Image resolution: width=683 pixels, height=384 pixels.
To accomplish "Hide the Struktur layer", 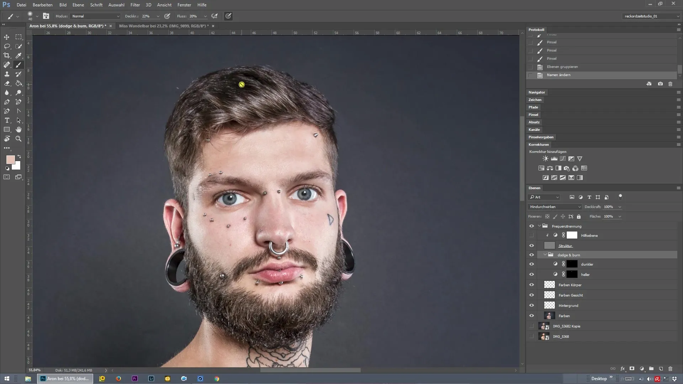I will (x=531, y=246).
